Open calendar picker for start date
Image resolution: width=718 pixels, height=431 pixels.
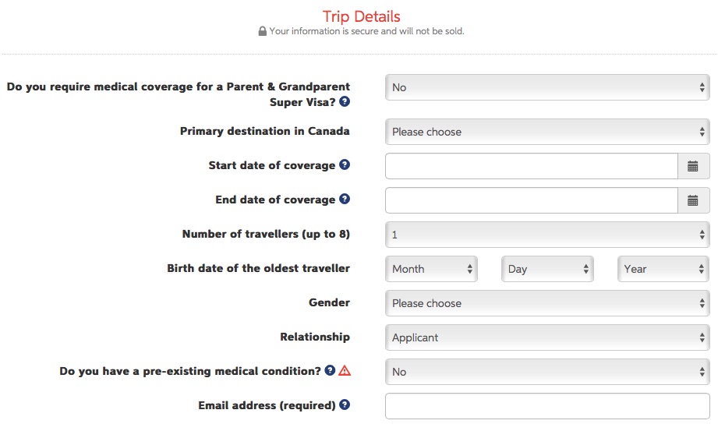(x=693, y=166)
